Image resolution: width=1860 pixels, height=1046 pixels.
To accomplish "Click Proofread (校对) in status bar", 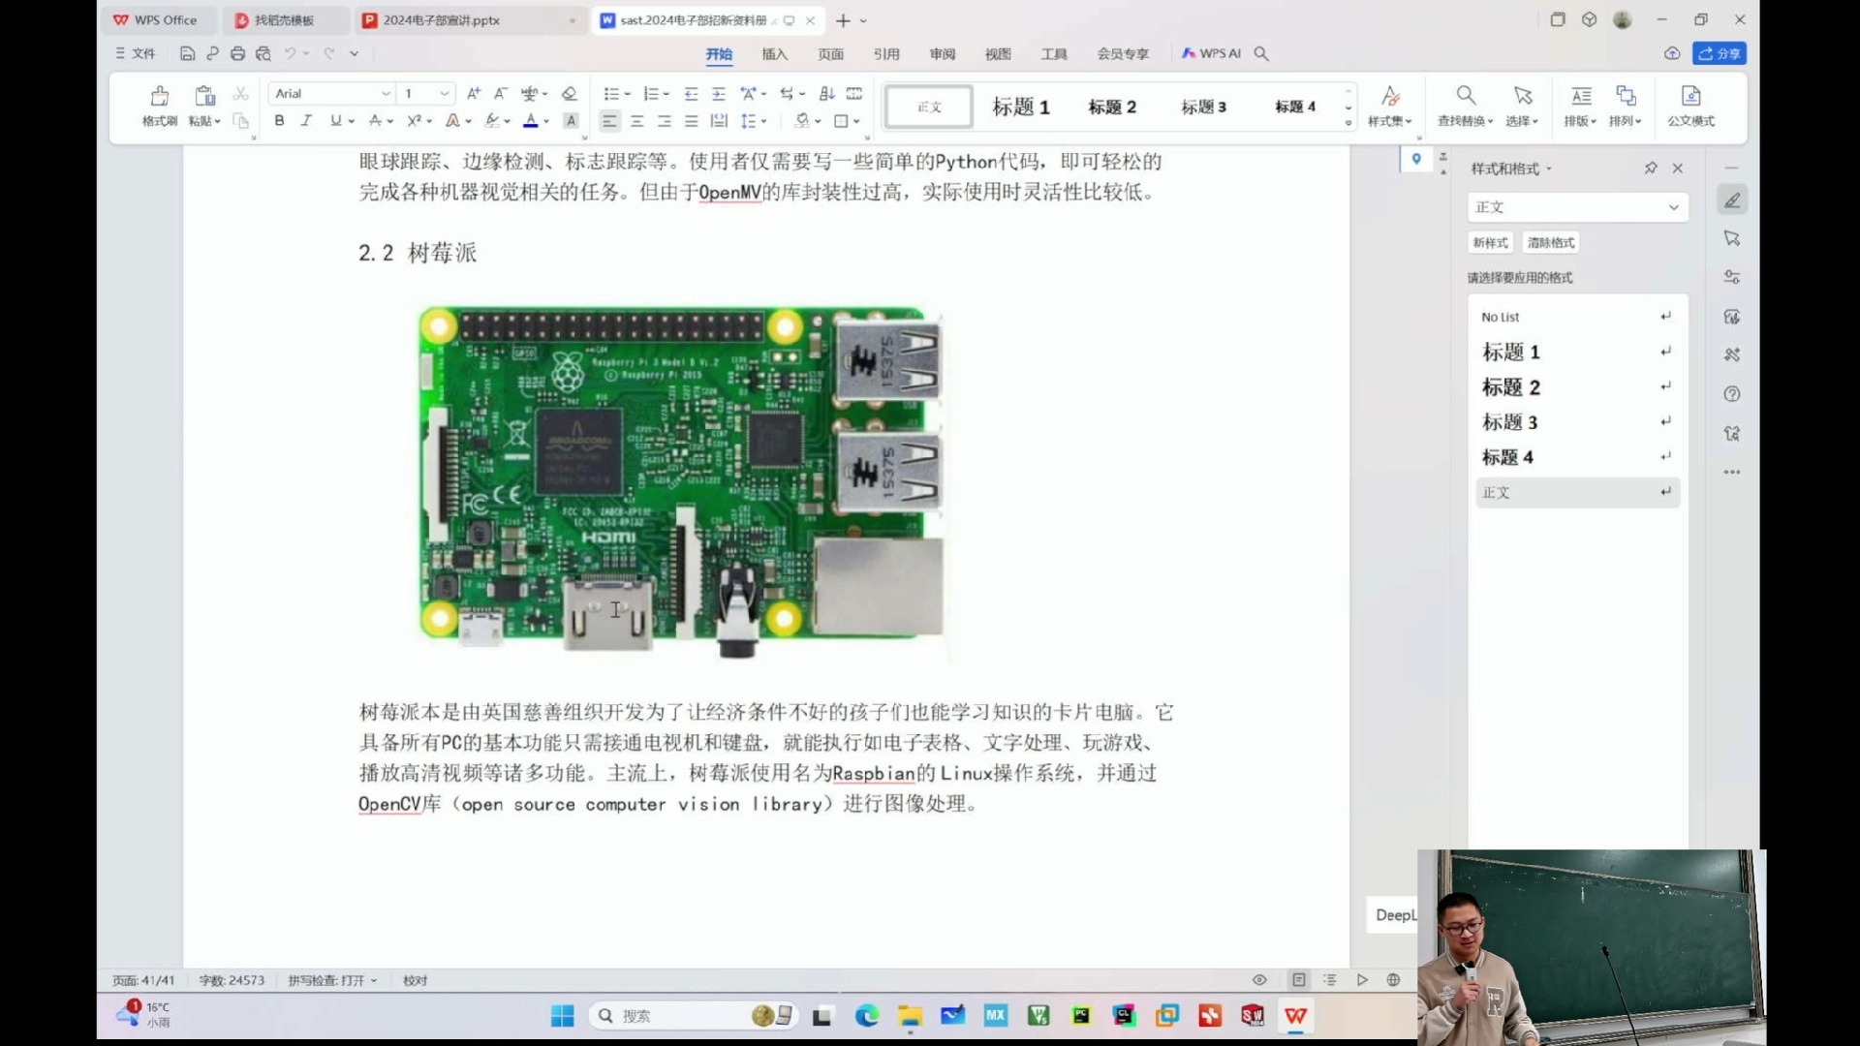I will (x=416, y=980).
